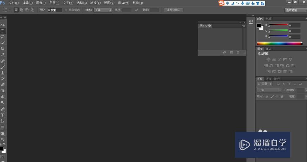Screen dimensions: 307x162
Task: Open the layer filter 类型 dropdown
Action: tap(265, 84)
